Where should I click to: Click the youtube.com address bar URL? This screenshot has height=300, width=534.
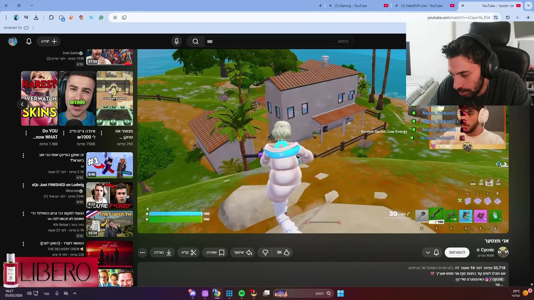pos(458,17)
